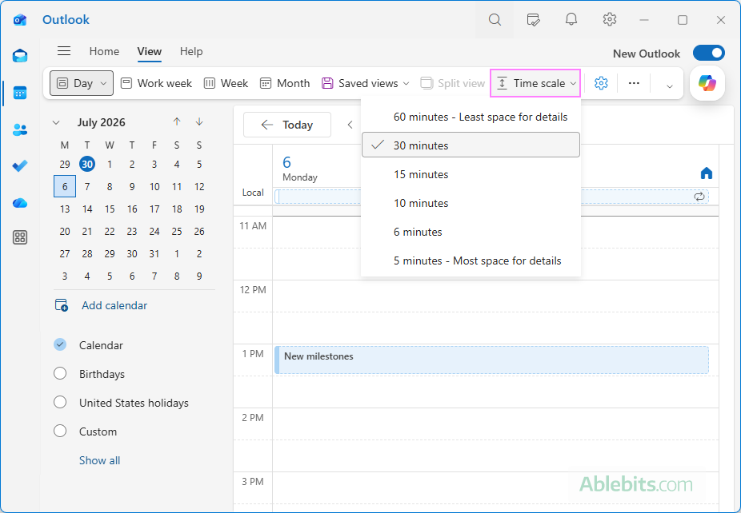Switch to Month view

coord(285,83)
